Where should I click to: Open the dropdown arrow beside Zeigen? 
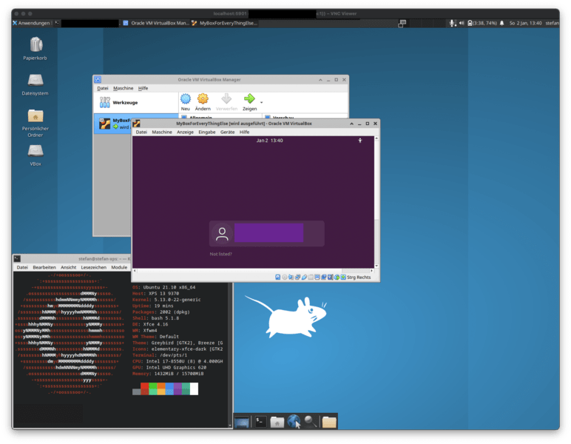click(x=262, y=103)
